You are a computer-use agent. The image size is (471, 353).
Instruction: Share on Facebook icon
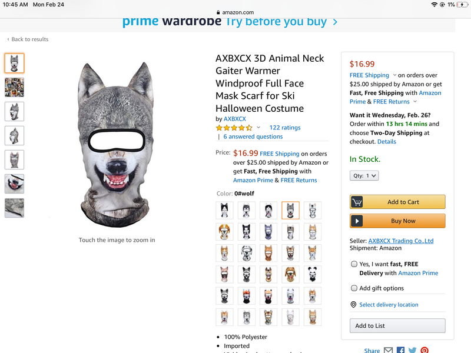click(x=400, y=351)
